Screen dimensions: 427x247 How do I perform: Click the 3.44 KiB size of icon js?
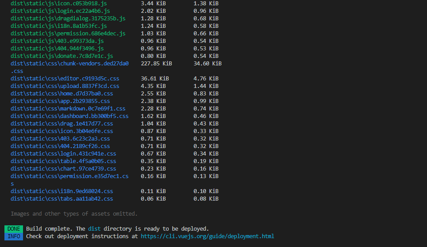point(153,4)
